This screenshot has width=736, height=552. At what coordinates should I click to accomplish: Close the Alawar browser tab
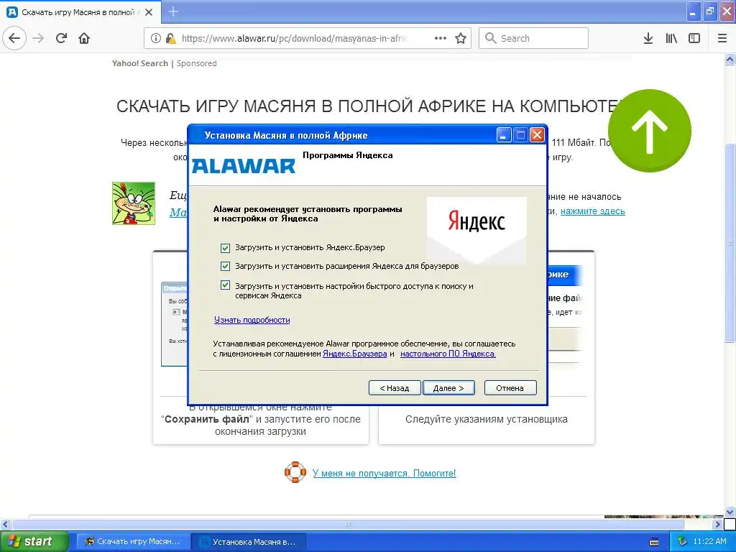(x=149, y=12)
